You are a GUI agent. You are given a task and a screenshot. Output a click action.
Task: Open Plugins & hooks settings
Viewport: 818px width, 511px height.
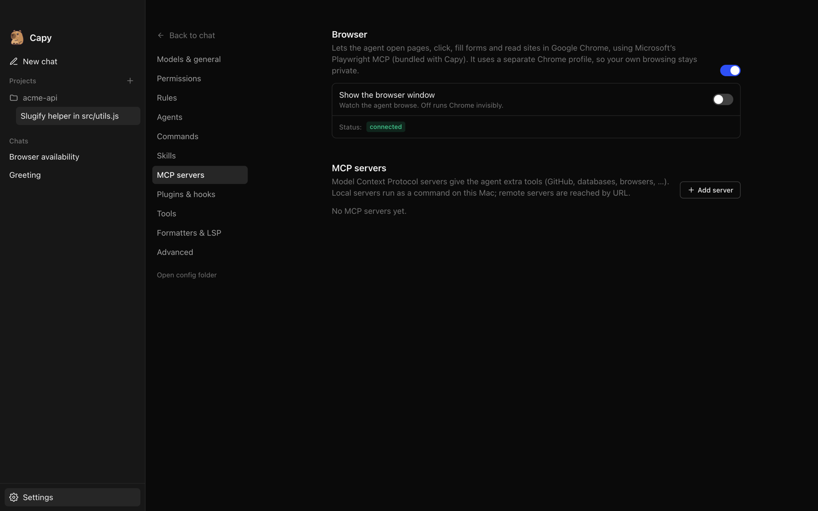pyautogui.click(x=200, y=194)
